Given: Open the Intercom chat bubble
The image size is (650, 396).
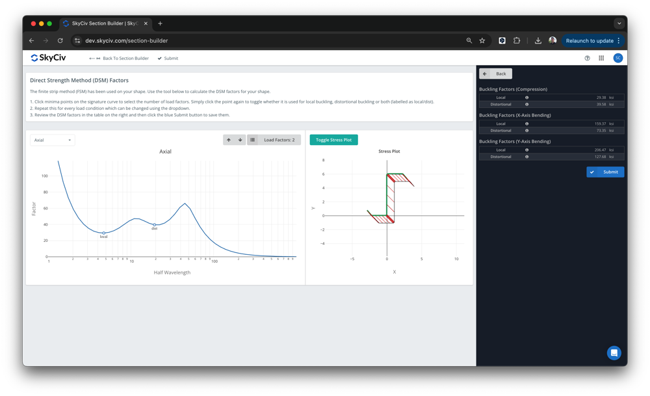Looking at the screenshot, I should click(x=614, y=352).
